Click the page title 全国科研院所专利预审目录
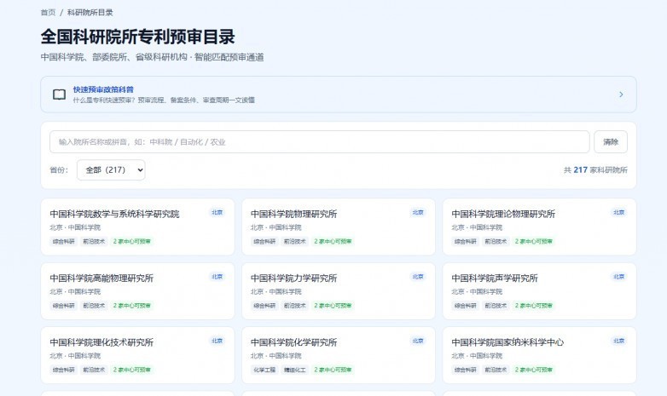This screenshot has width=667, height=396. (138, 37)
